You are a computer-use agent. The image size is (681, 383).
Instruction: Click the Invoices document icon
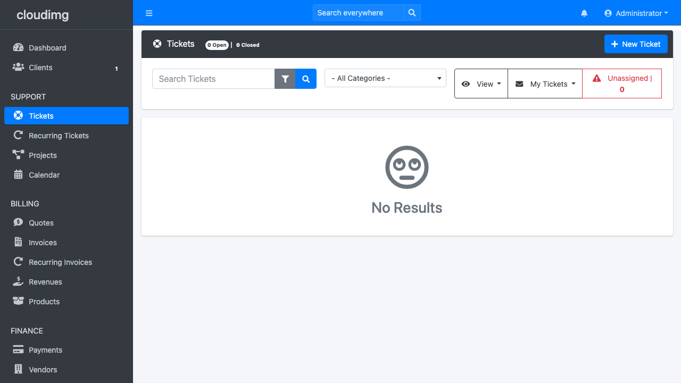pos(18,242)
